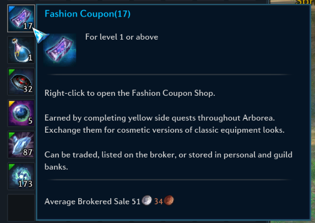
Task: Click the purple orb item with count 5
Action: [21, 113]
